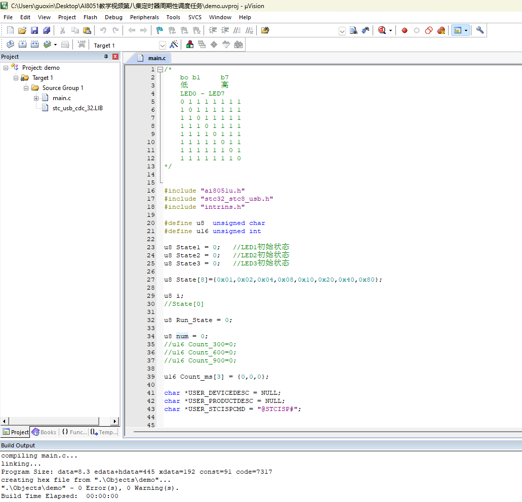Toggle the enable/disable breakpoint icon
522x502 pixels.
click(417, 31)
